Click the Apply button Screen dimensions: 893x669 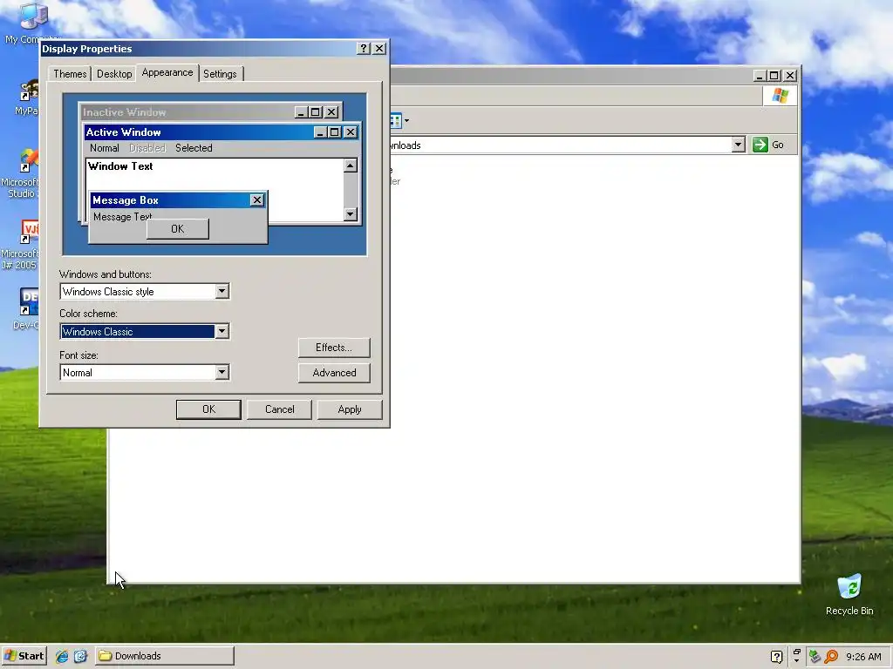pyautogui.click(x=350, y=409)
